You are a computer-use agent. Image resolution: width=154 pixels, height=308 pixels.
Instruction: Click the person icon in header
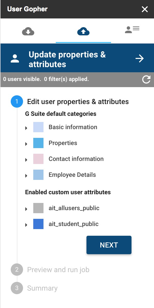click(15, 59)
